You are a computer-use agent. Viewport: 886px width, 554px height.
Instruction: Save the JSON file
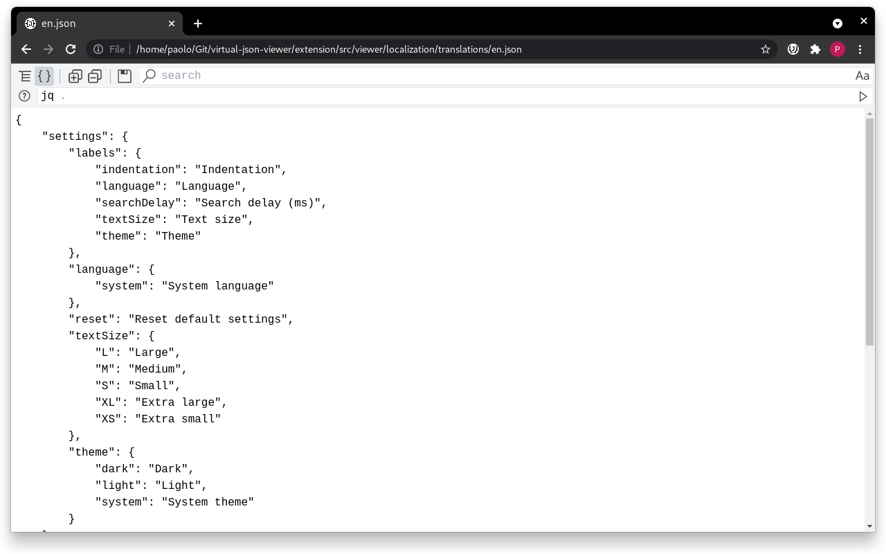point(124,76)
